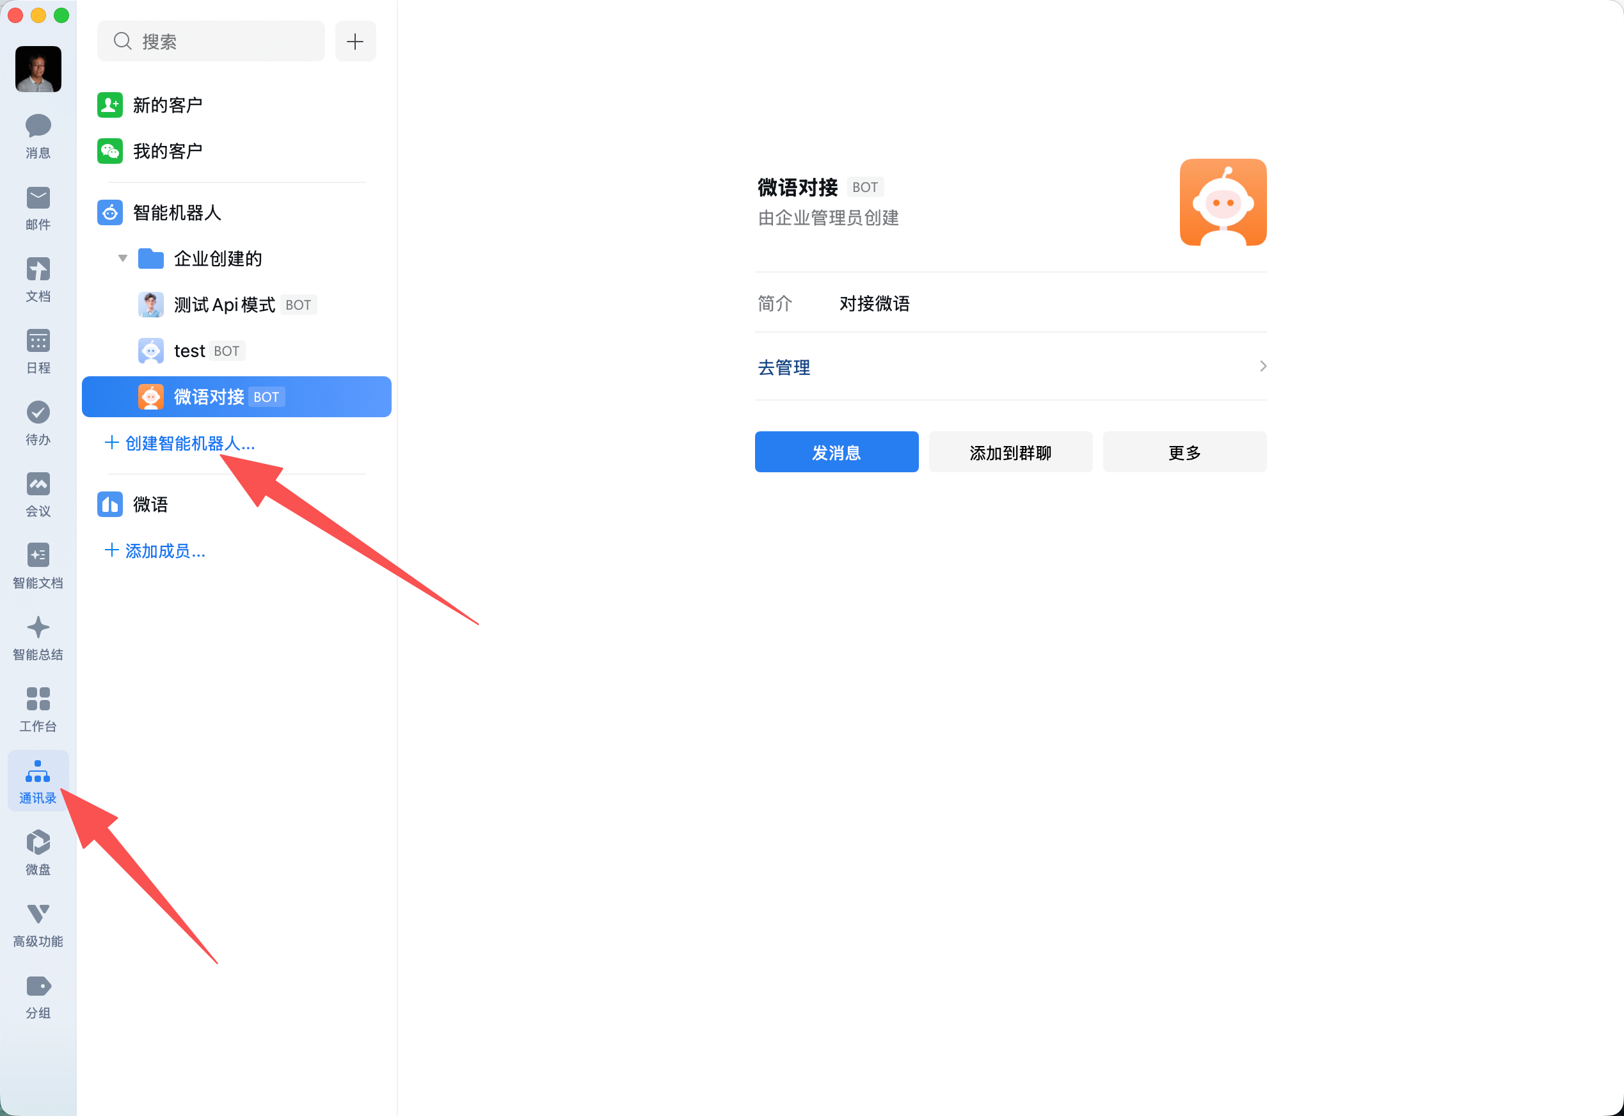Open the 高级功能 advanced features section
Viewport: 1624px width, 1116px height.
38,925
